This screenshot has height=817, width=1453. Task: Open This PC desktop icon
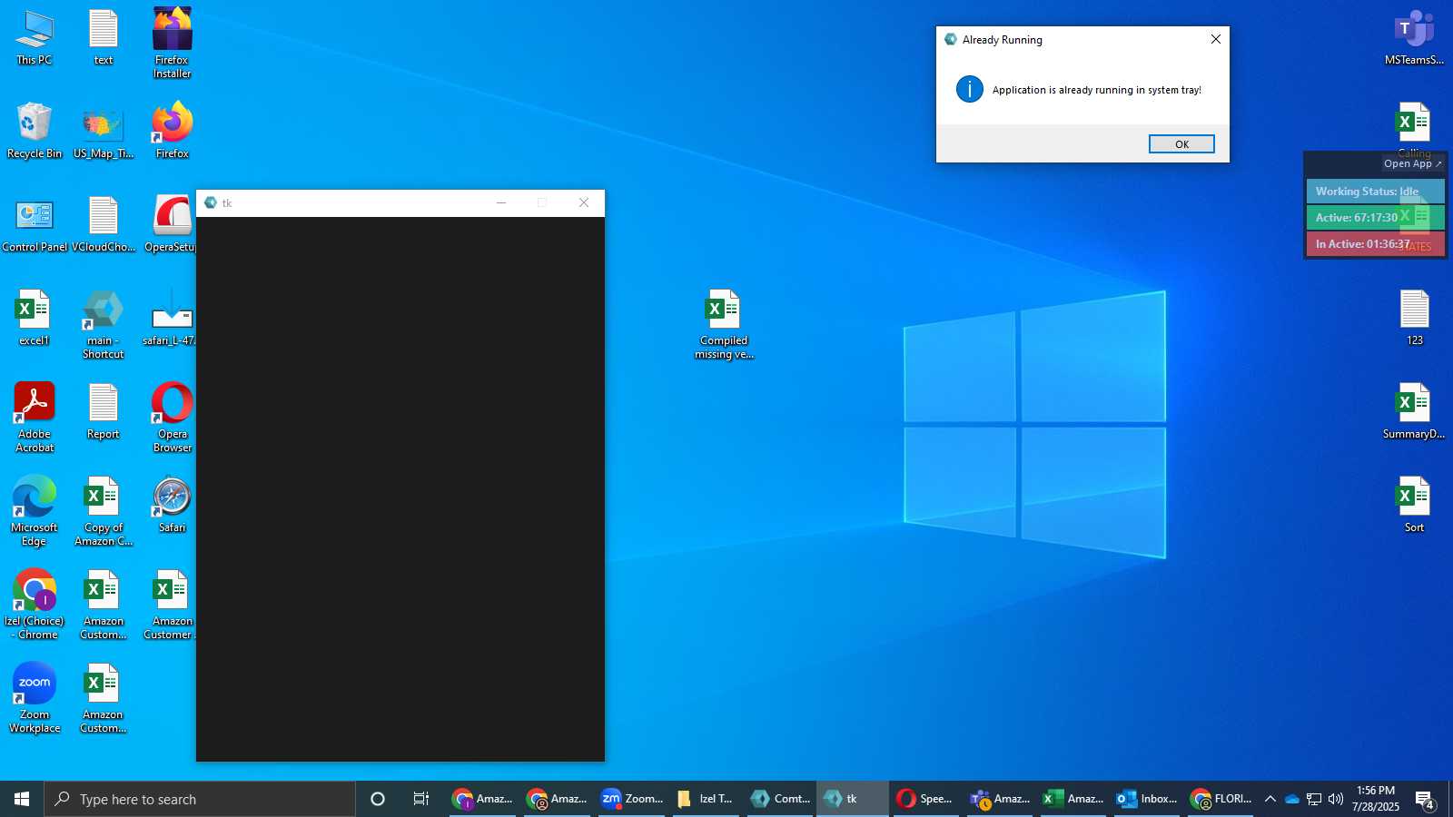(35, 39)
